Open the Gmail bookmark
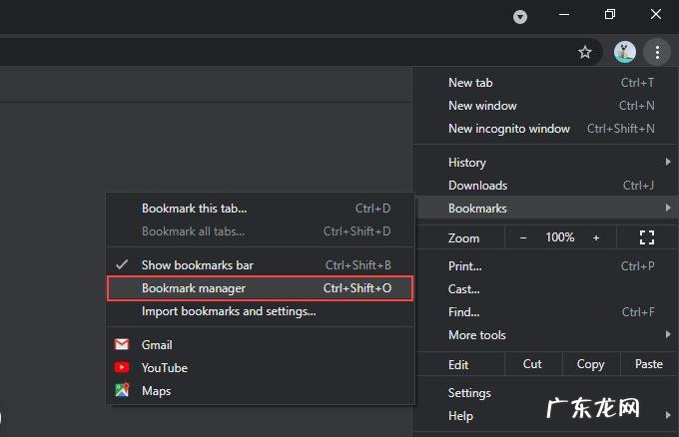 157,345
